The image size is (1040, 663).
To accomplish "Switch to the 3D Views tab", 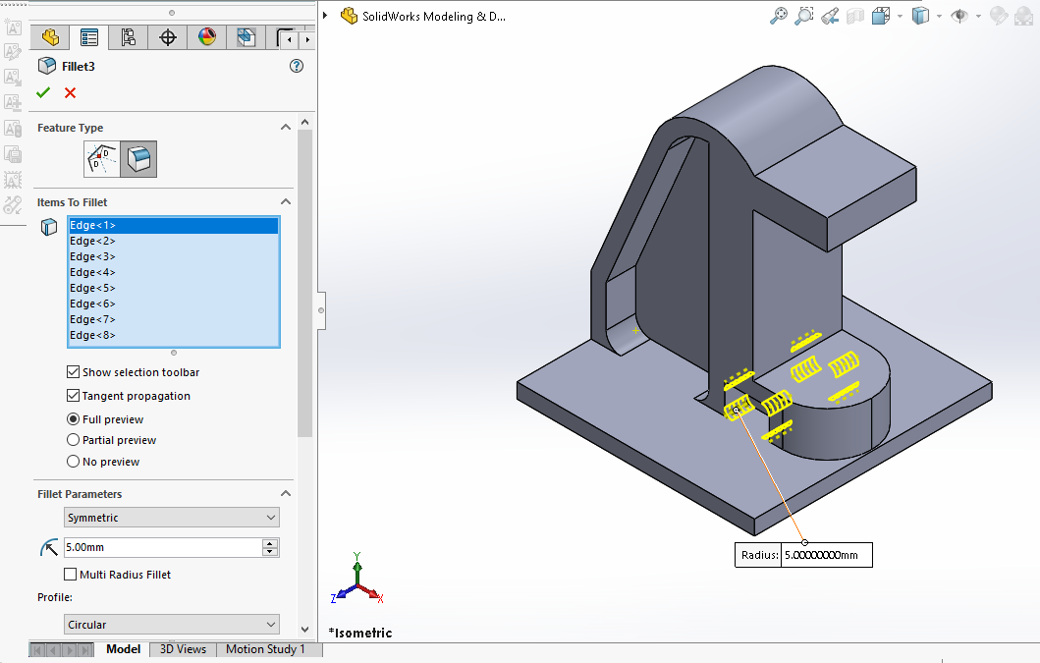I will point(183,649).
